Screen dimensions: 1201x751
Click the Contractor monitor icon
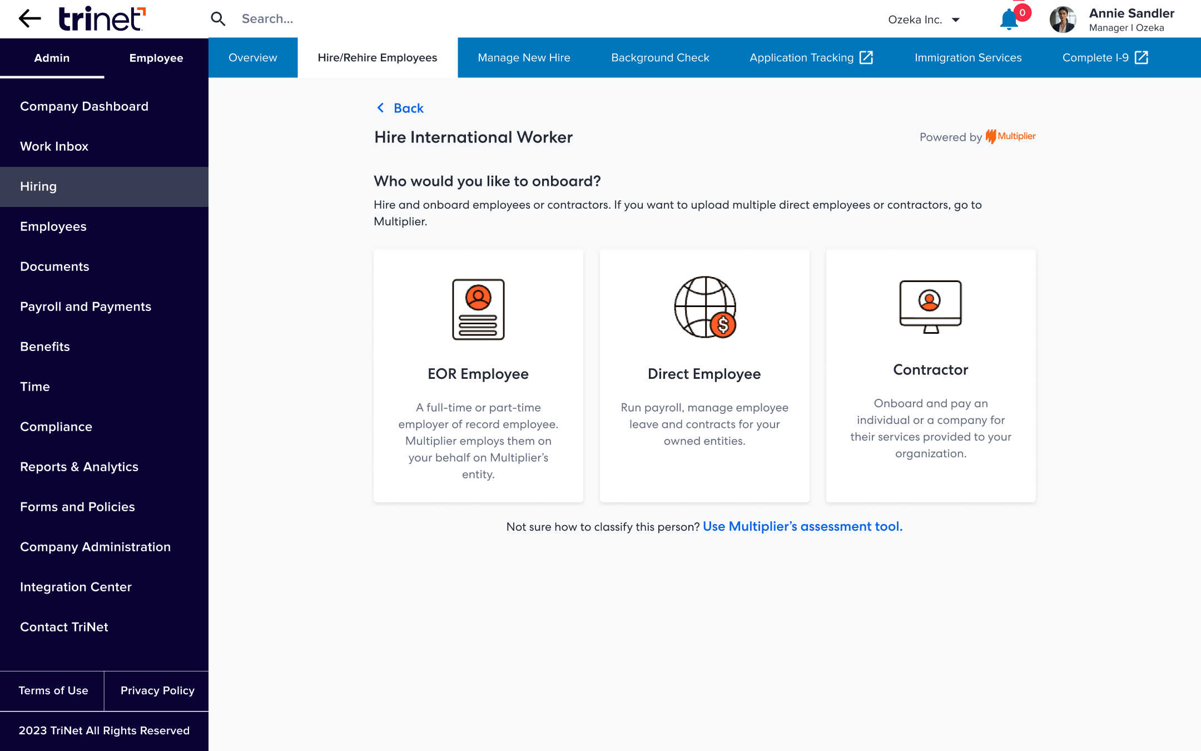930,307
